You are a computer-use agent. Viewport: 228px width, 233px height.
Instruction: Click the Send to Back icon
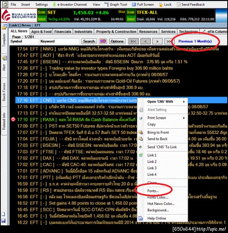coord(141,139)
